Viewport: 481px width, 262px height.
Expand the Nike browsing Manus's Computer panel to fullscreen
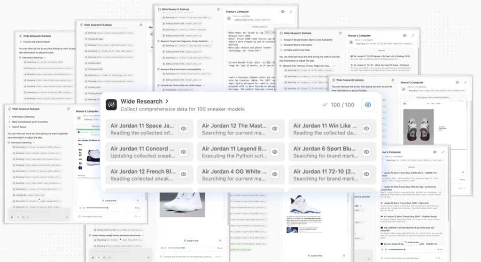(x=465, y=82)
